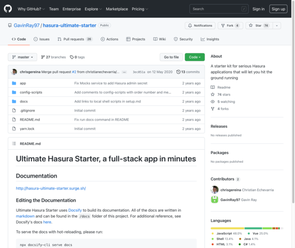
Task: Open the Docsify link in README
Action: coord(75,210)
